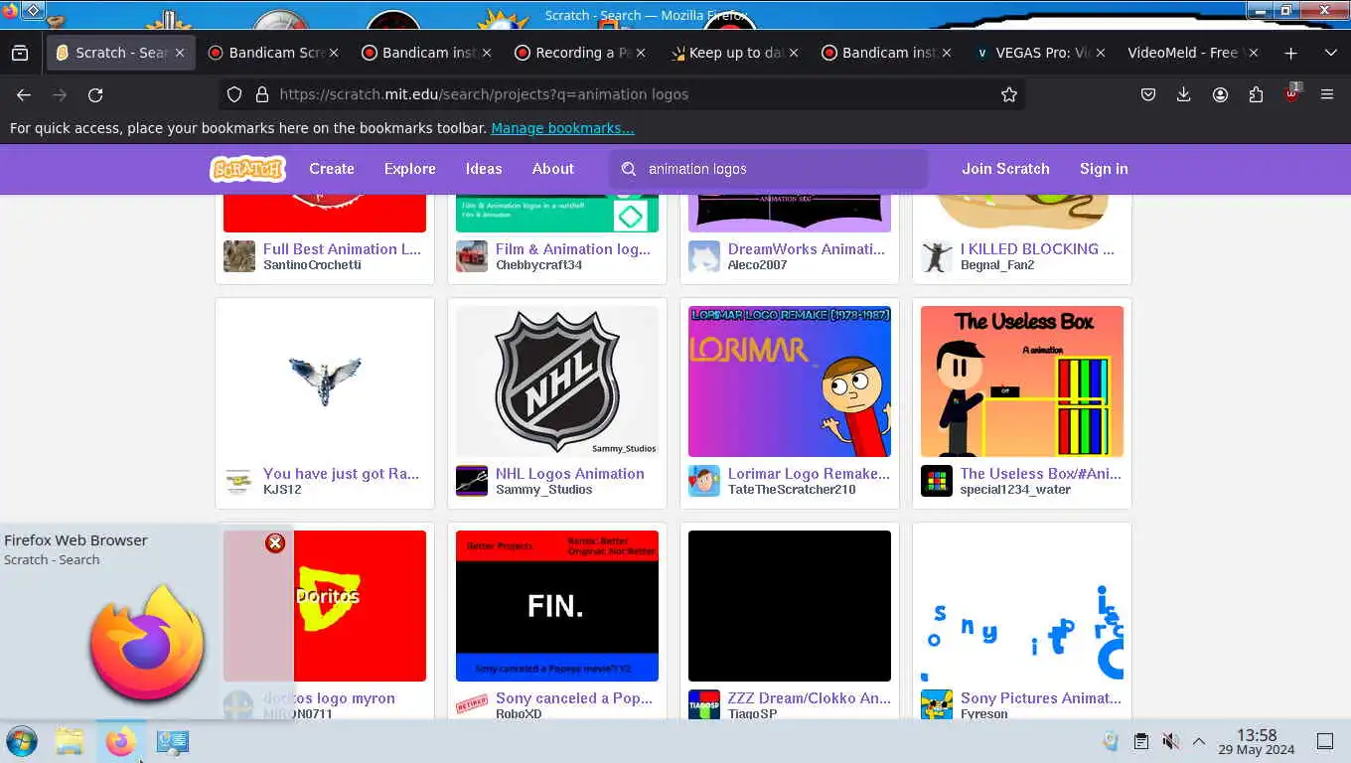Visit the Sammy_Studios user profile link
This screenshot has width=1351, height=763.
click(543, 490)
